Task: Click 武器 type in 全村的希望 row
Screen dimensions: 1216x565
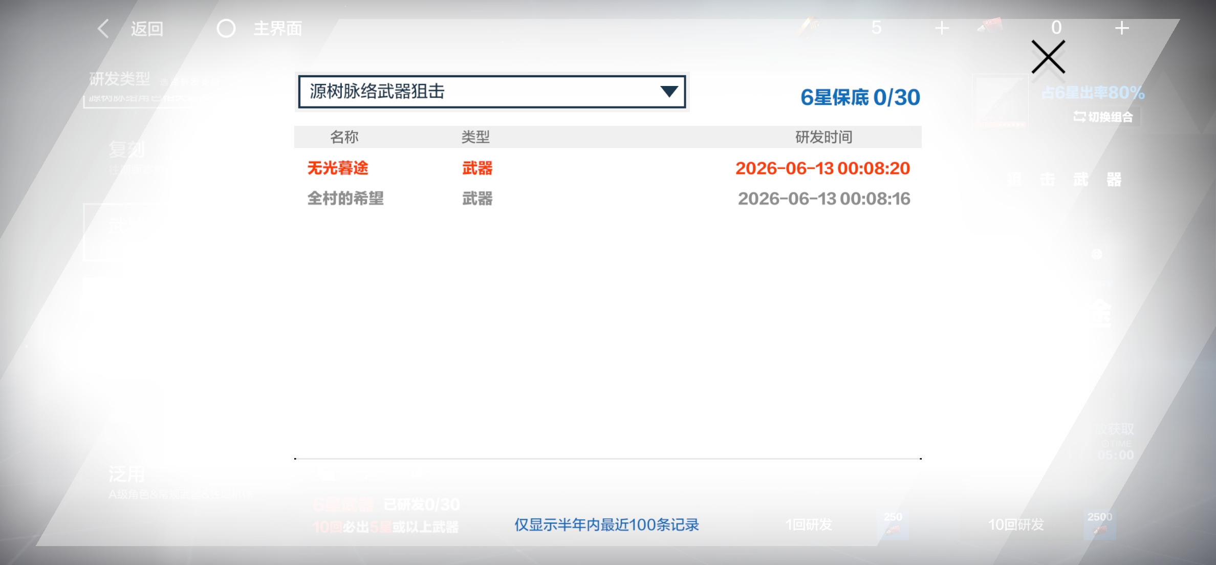Action: click(477, 199)
